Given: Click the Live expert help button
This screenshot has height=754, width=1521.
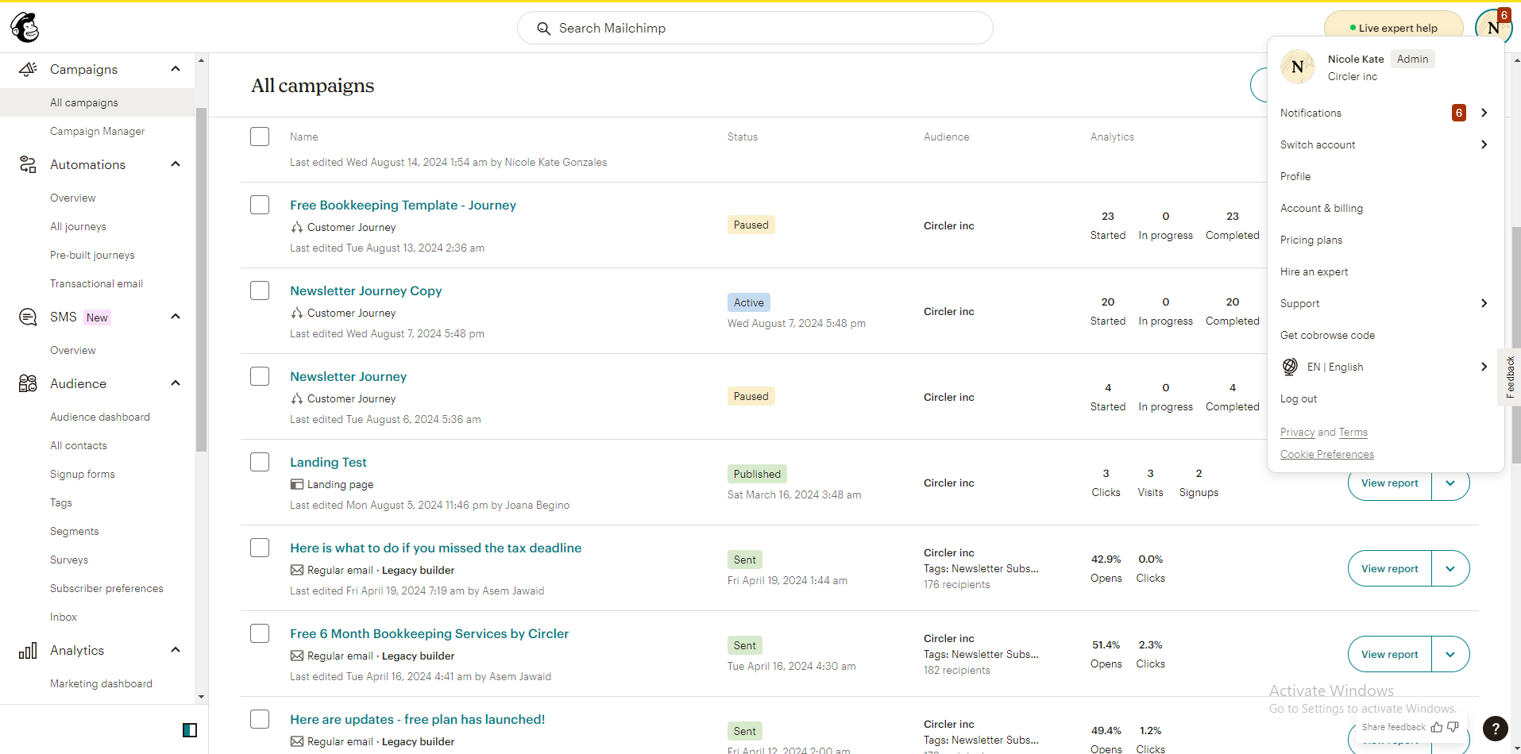Looking at the screenshot, I should pos(1393,28).
